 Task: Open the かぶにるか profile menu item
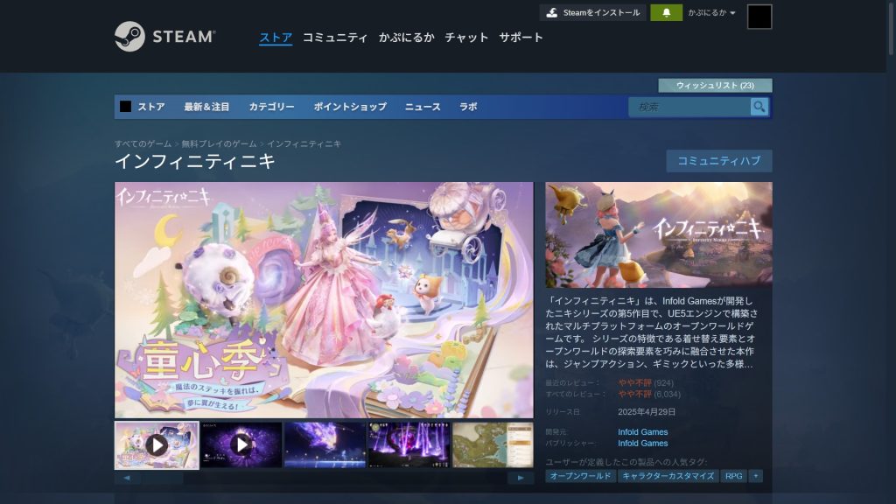(406, 38)
